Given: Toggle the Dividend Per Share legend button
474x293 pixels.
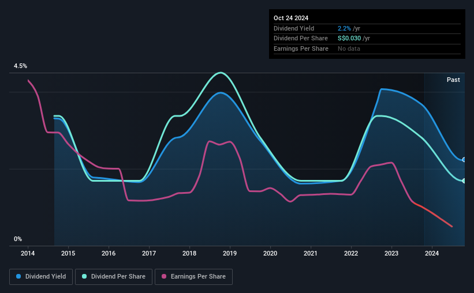Looking at the screenshot, I should pos(114,277).
